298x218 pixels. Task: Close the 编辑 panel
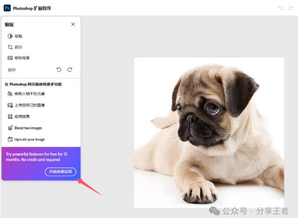coord(73,25)
